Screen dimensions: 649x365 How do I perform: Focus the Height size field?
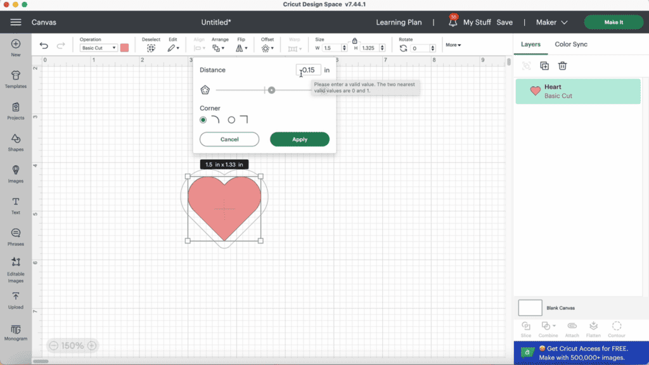point(370,48)
